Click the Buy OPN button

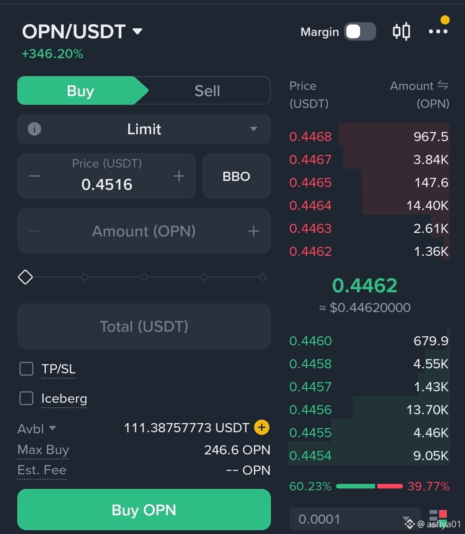tap(144, 510)
